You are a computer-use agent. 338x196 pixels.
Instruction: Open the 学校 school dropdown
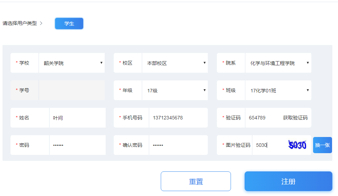click(x=72, y=63)
